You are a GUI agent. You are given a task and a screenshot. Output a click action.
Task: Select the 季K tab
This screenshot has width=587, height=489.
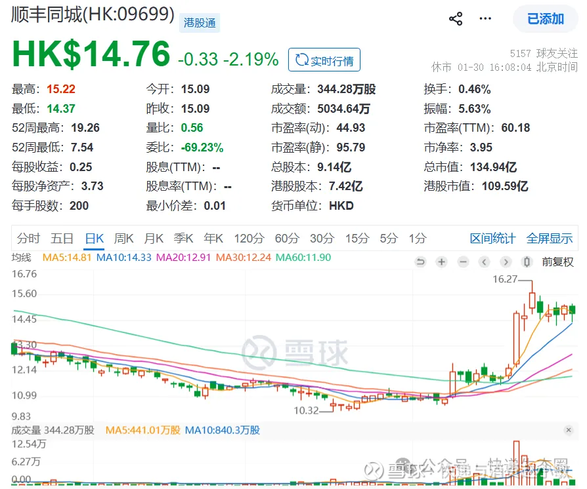click(x=183, y=238)
